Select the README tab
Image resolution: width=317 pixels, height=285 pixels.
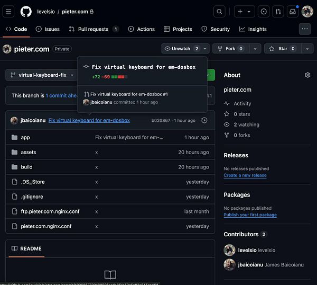point(26,248)
